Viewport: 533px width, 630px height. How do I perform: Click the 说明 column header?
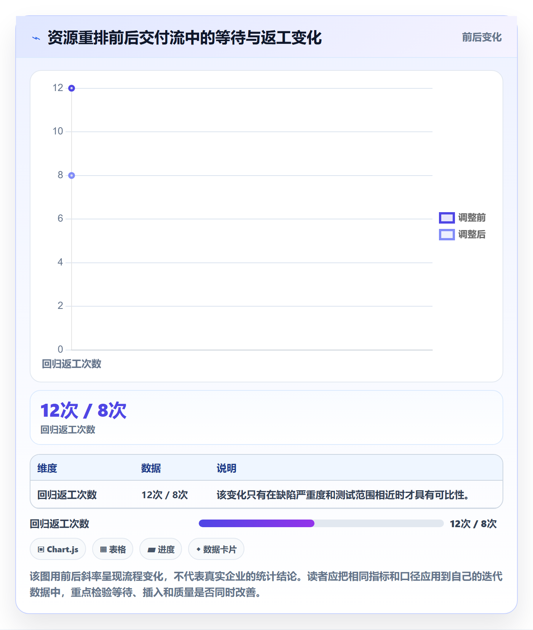click(x=227, y=468)
